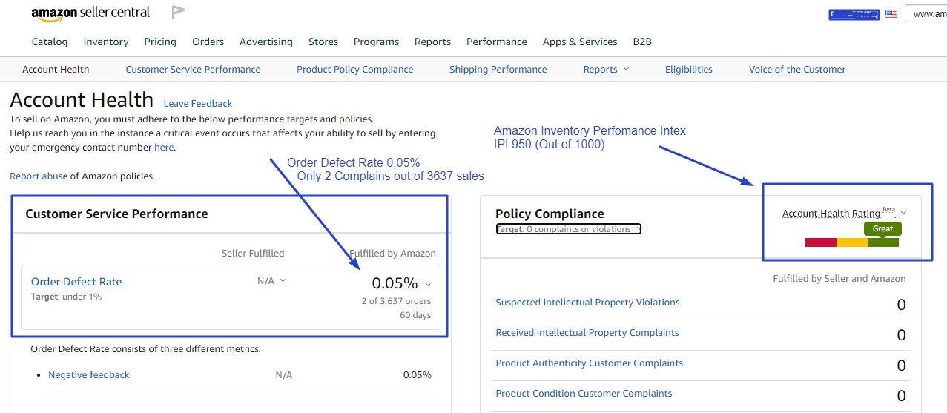The height and width of the screenshot is (413, 947).
Task: Go to Voice of the Customer tab
Action: (x=797, y=69)
